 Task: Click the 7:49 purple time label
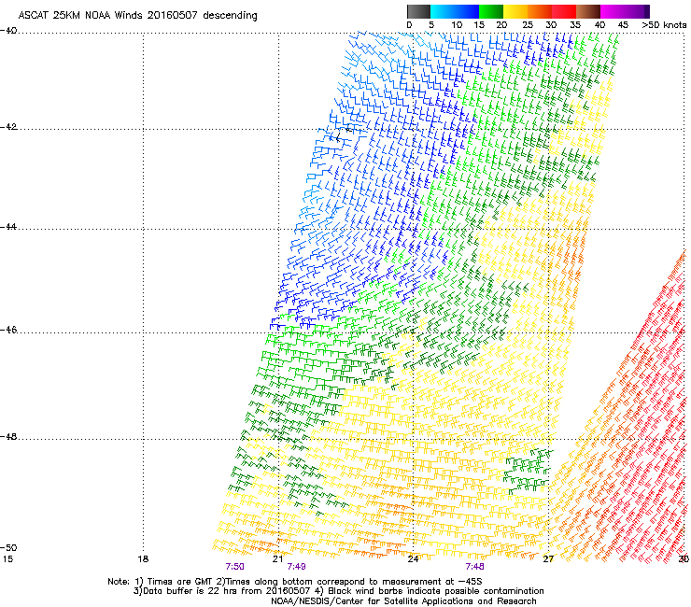pyautogui.click(x=296, y=567)
